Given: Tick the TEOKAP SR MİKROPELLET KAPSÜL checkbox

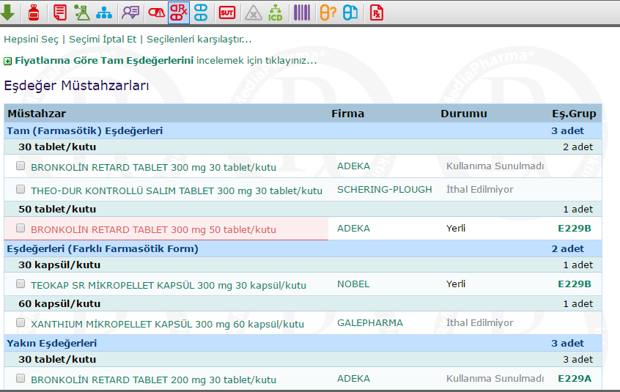Looking at the screenshot, I should point(21,284).
